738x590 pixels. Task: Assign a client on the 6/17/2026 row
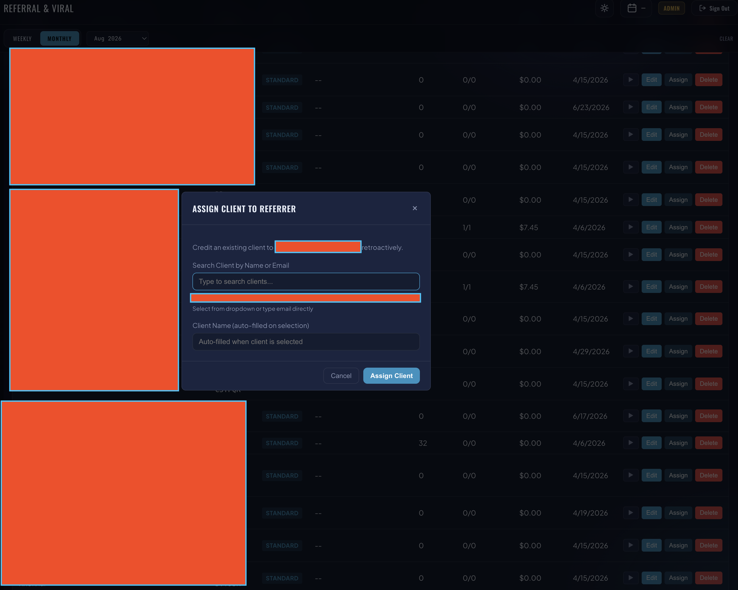(x=678, y=416)
